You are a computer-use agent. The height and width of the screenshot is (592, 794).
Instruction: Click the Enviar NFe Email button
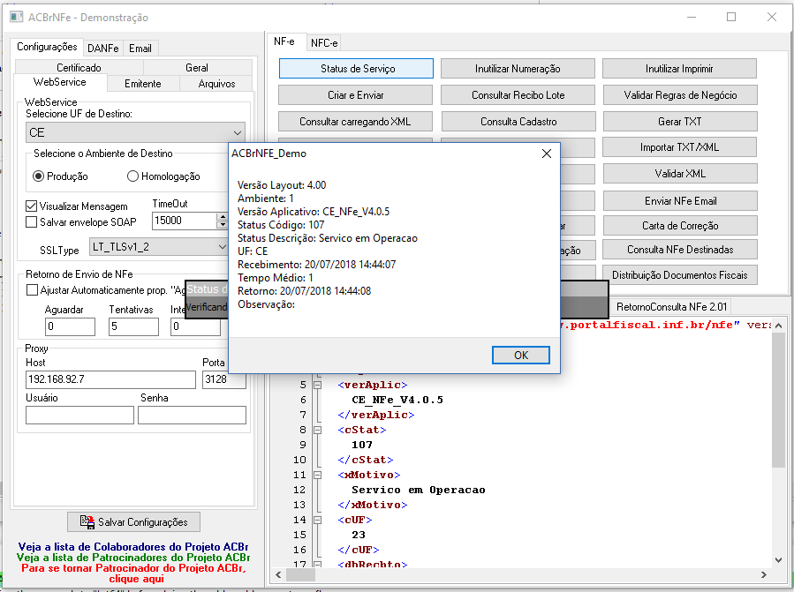point(680,201)
